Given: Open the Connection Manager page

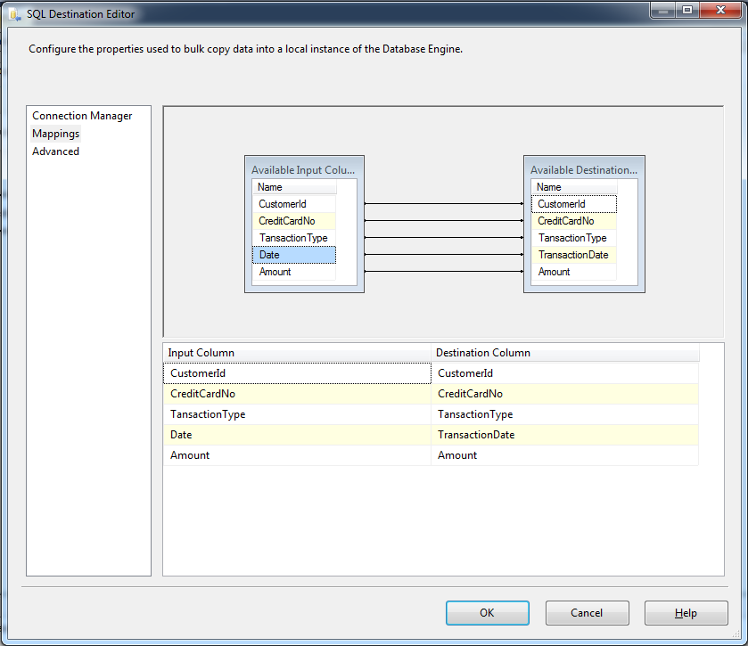Looking at the screenshot, I should click(82, 115).
